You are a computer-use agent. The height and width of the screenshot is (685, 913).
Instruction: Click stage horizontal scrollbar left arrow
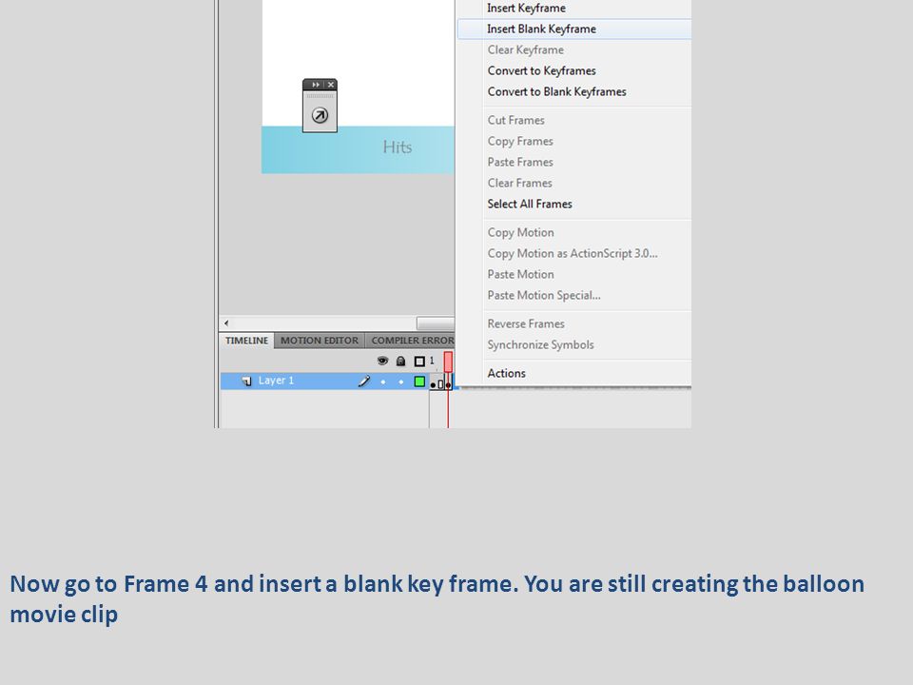226,323
